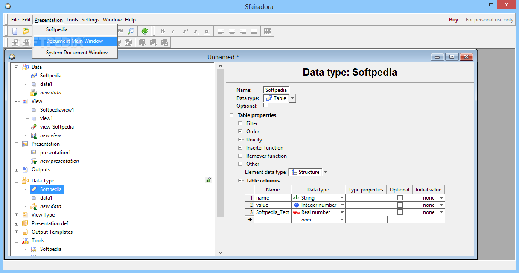Click the magnifier search toolbar icon
Viewport: 519px width, 273px height.
[x=131, y=31]
